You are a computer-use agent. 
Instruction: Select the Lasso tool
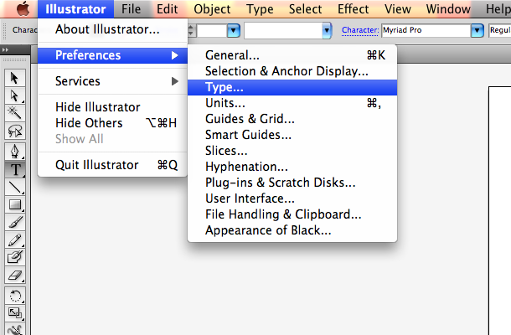tap(15, 131)
